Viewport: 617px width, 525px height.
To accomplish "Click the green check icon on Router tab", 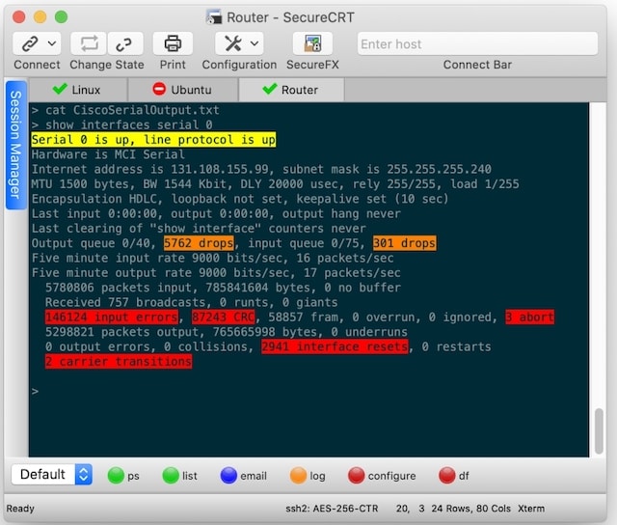I will [x=270, y=89].
